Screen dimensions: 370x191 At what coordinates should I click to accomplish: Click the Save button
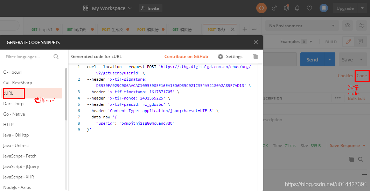[x=347, y=59]
